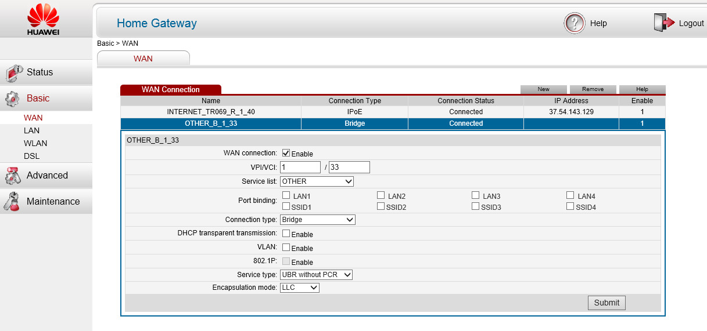Select WLAN in the sidebar

click(x=35, y=143)
